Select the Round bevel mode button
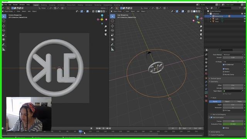Screen dimensions: 247x139 tap(215, 102)
